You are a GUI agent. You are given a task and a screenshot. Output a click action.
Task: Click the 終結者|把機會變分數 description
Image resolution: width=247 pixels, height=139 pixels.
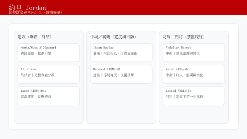[x=37, y=75]
